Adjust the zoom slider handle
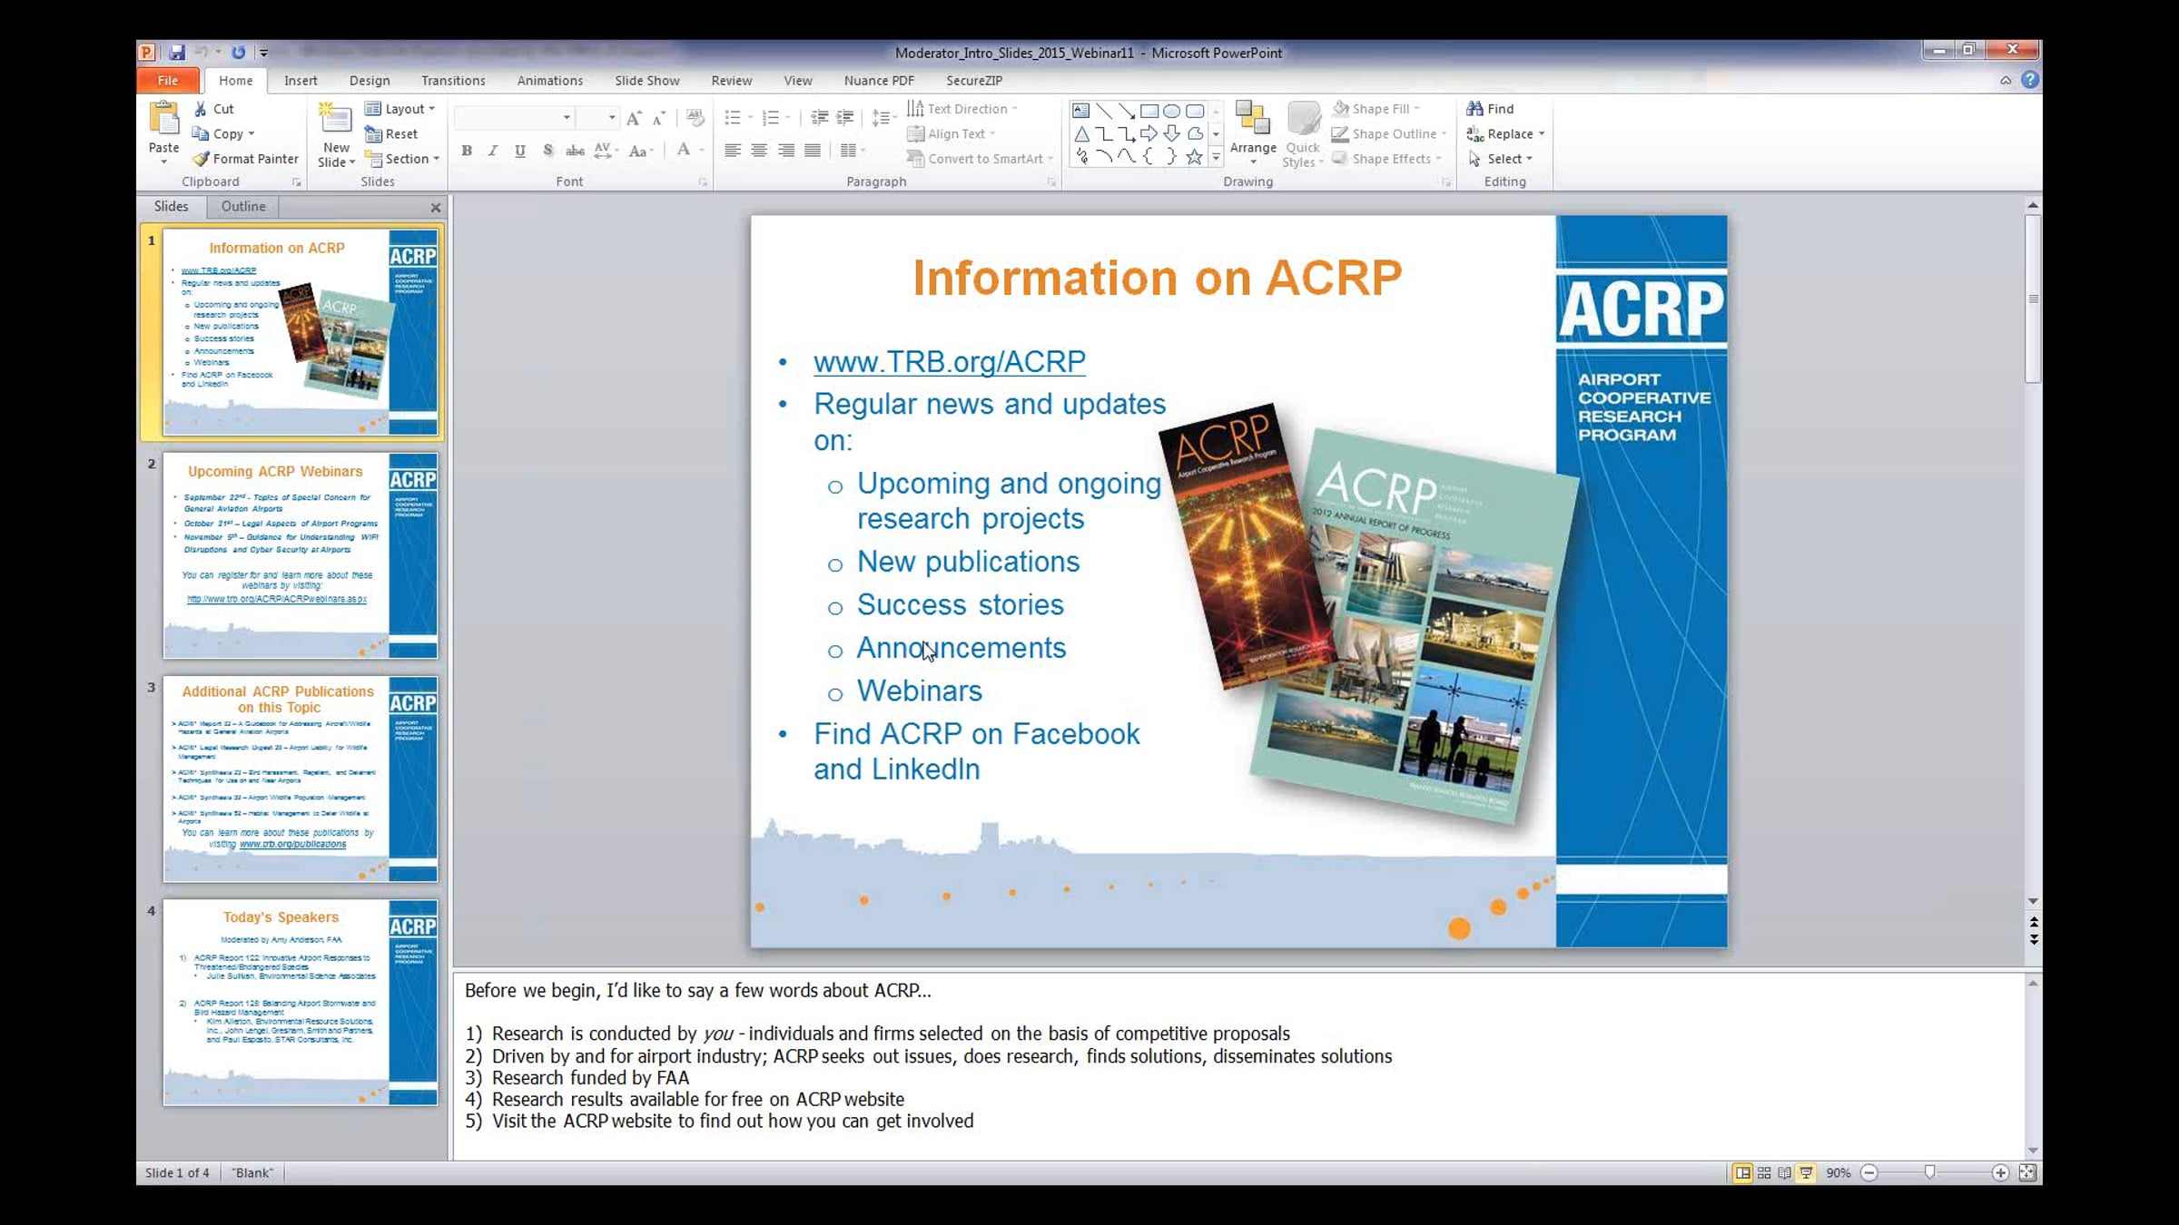Image resolution: width=2179 pixels, height=1225 pixels. 1930,1173
